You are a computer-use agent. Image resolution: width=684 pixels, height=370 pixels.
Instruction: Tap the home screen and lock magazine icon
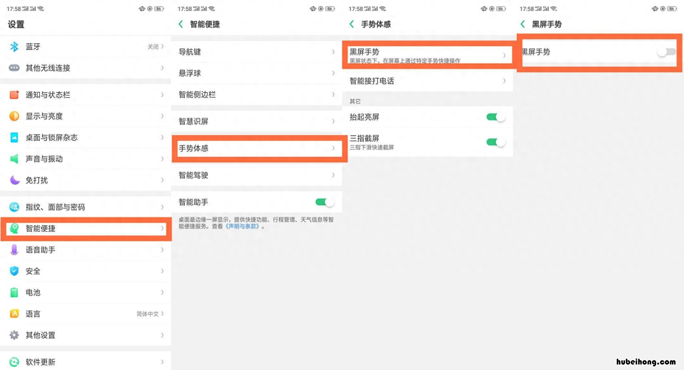coord(14,137)
